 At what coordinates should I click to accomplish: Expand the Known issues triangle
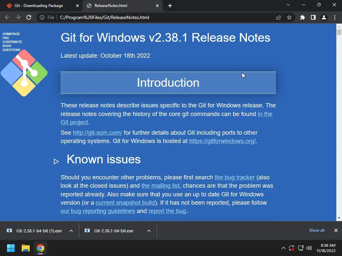[56, 161]
